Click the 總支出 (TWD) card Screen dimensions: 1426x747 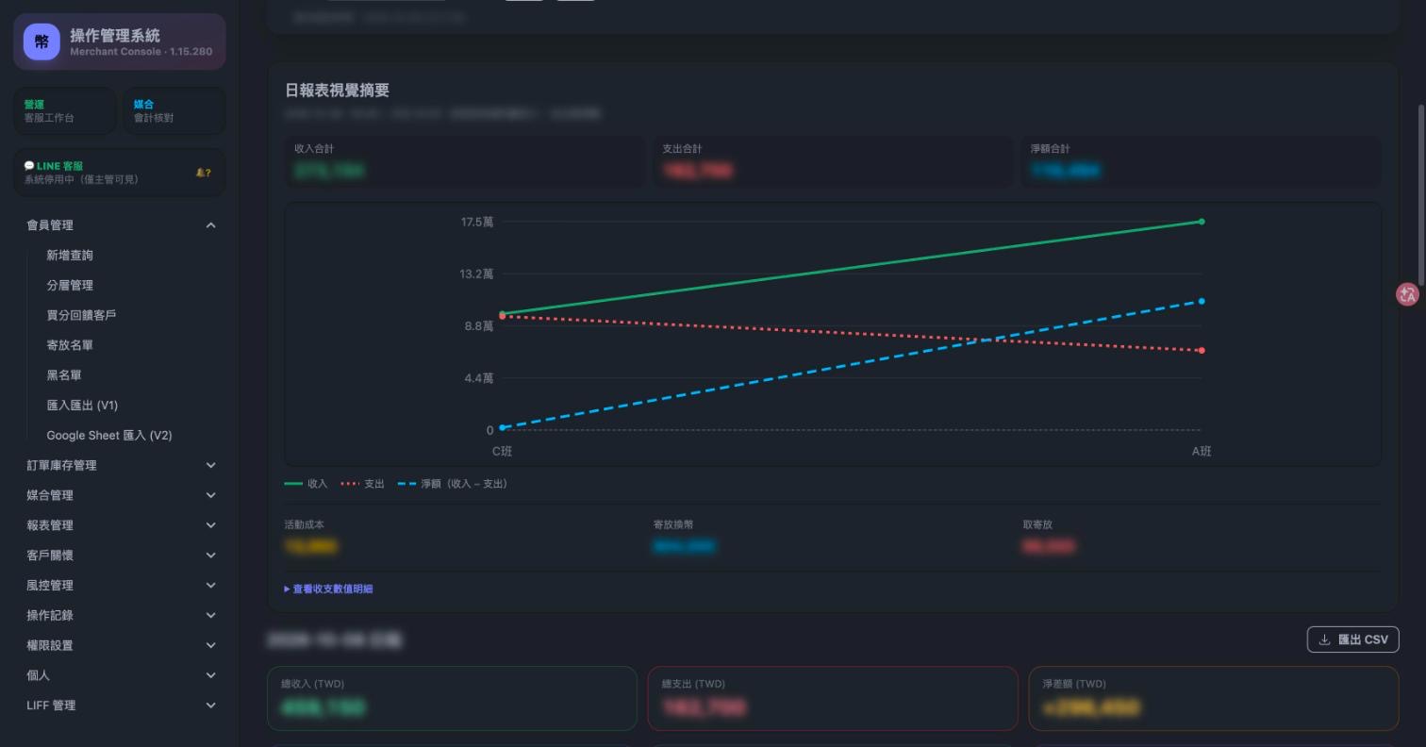[833, 698]
